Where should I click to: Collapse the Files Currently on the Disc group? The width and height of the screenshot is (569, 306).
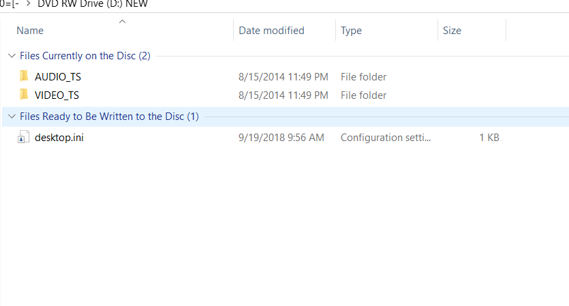pos(11,56)
